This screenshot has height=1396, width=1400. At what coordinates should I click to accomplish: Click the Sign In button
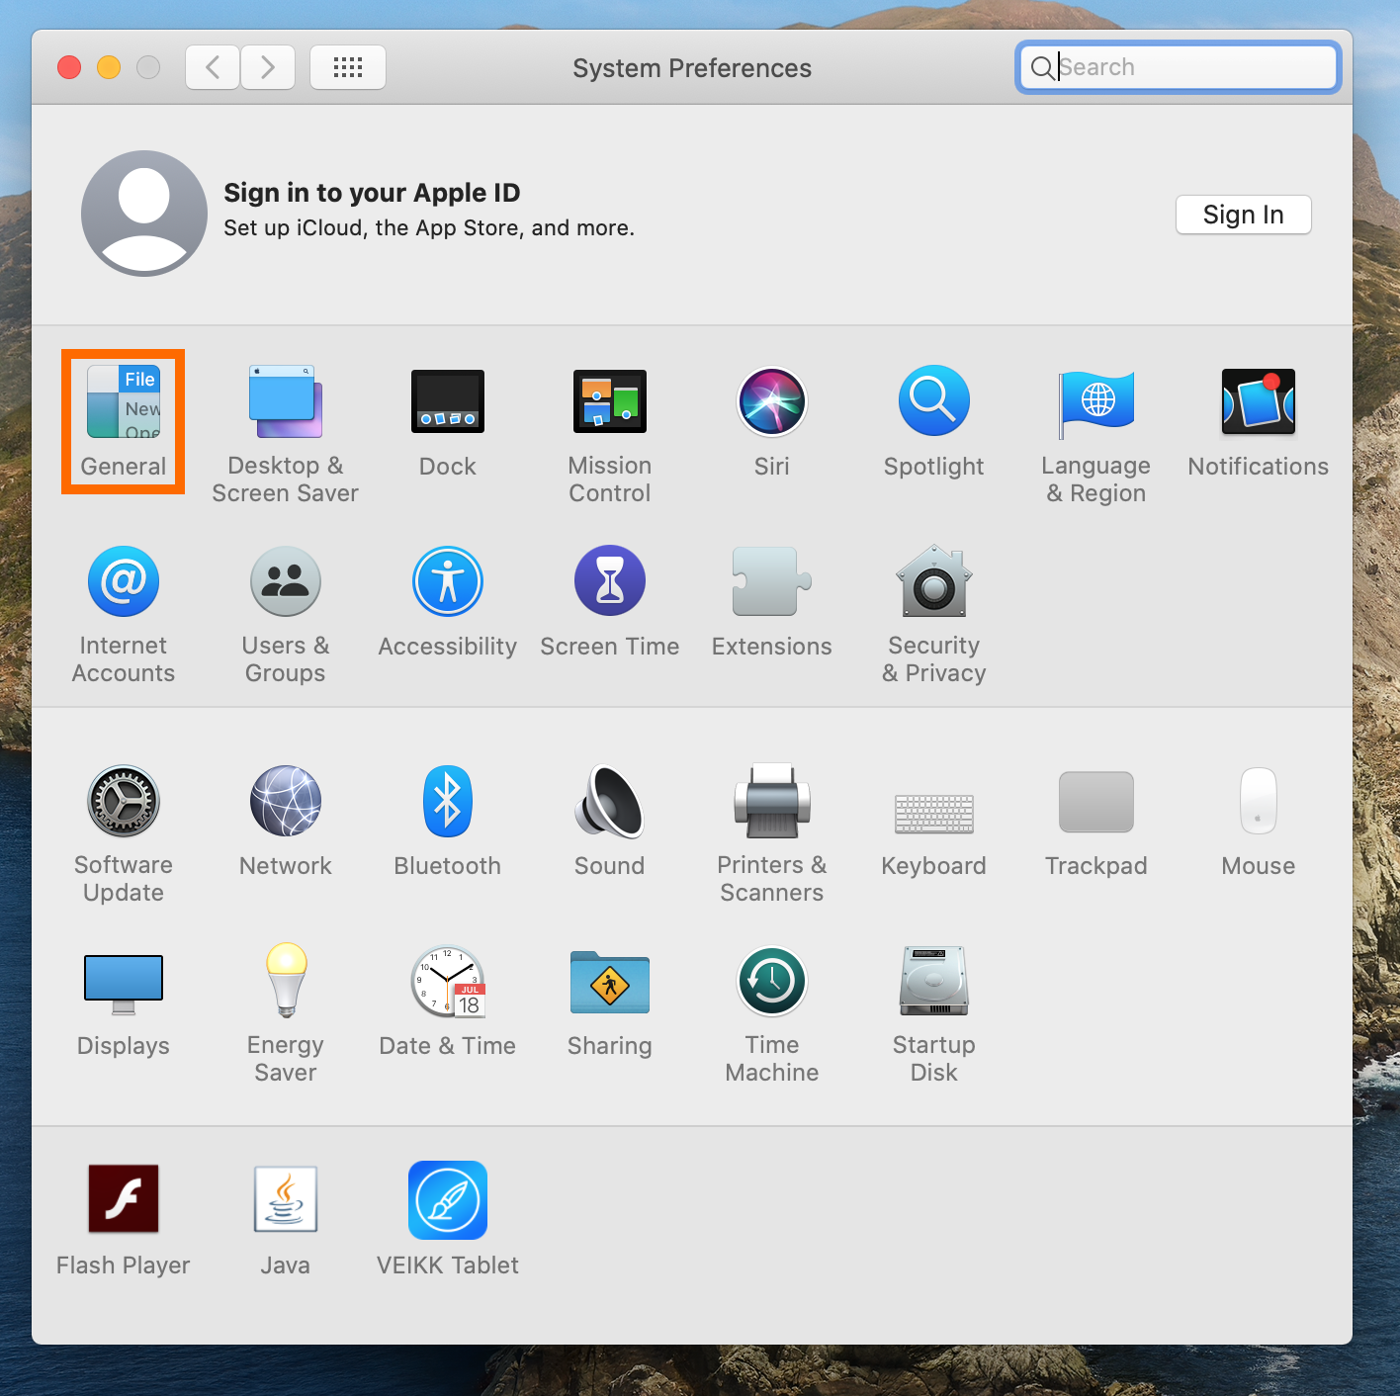[x=1244, y=215]
